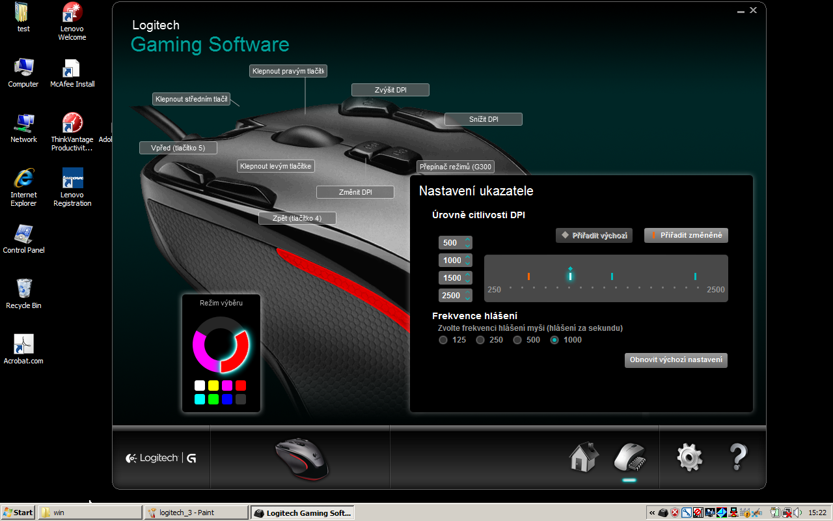Open McAfee Install desktop shortcut

72,73
